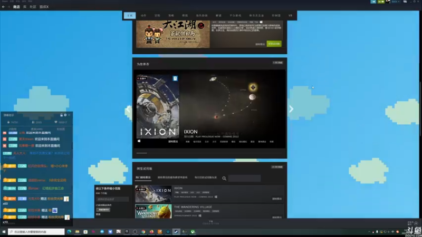Screen dimensions: 422x237
Task: Open the 大江湖 game banner image
Action: click(x=173, y=34)
